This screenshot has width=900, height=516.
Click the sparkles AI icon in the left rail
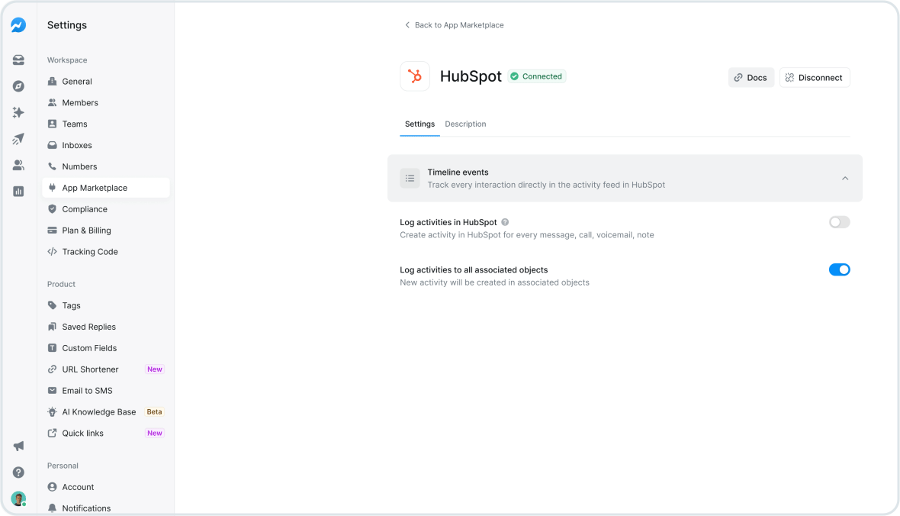click(x=18, y=112)
